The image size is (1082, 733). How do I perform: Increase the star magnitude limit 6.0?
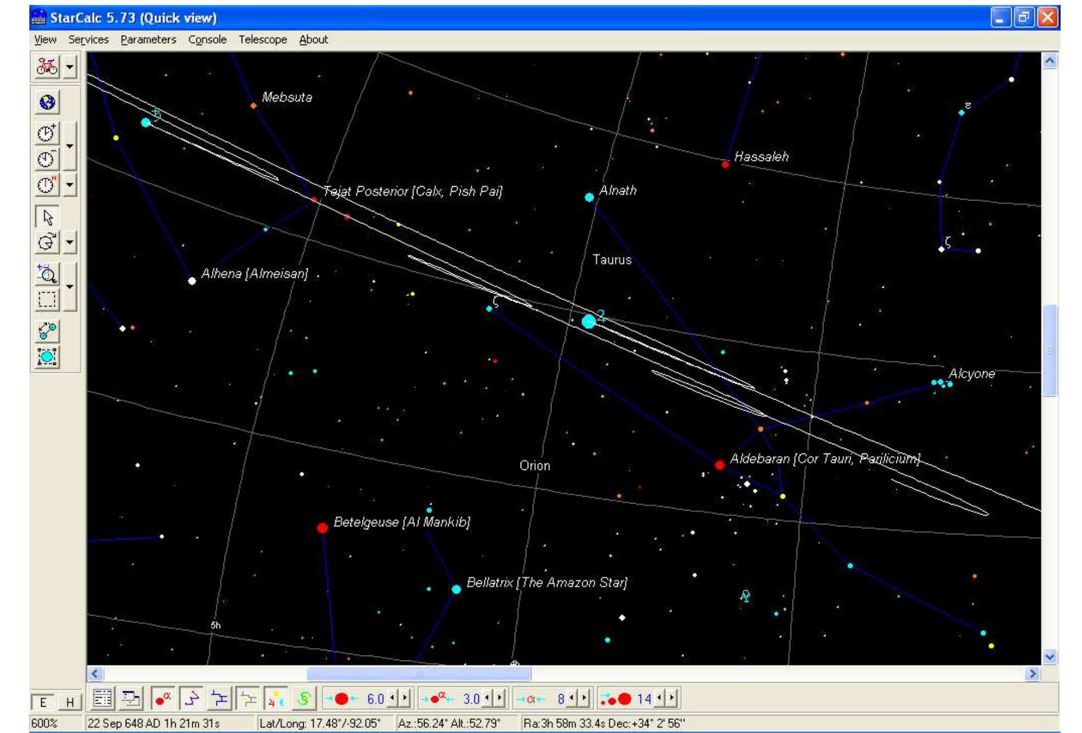[x=405, y=698]
